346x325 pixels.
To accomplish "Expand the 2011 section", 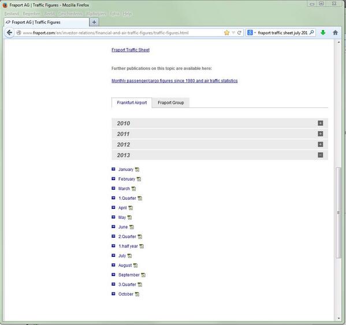I will [x=321, y=133].
